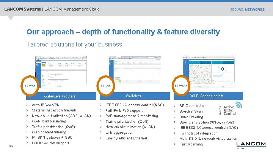Click the chevron before 'WAN load balancing'
The width and height of the screenshot is (273, 153).
(x=27, y=121)
